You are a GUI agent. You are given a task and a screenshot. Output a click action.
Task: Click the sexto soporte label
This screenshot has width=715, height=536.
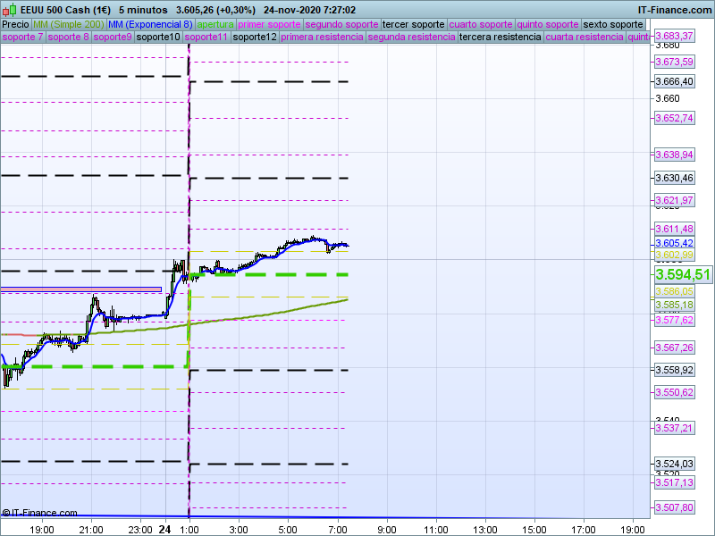tap(612, 24)
